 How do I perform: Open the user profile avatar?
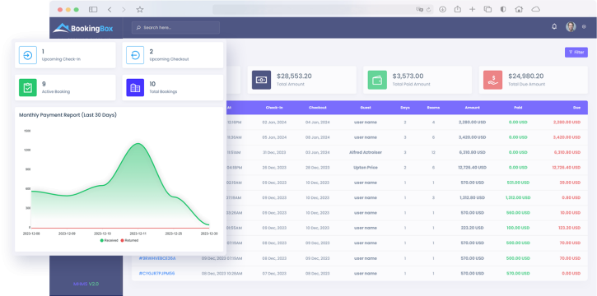(571, 26)
